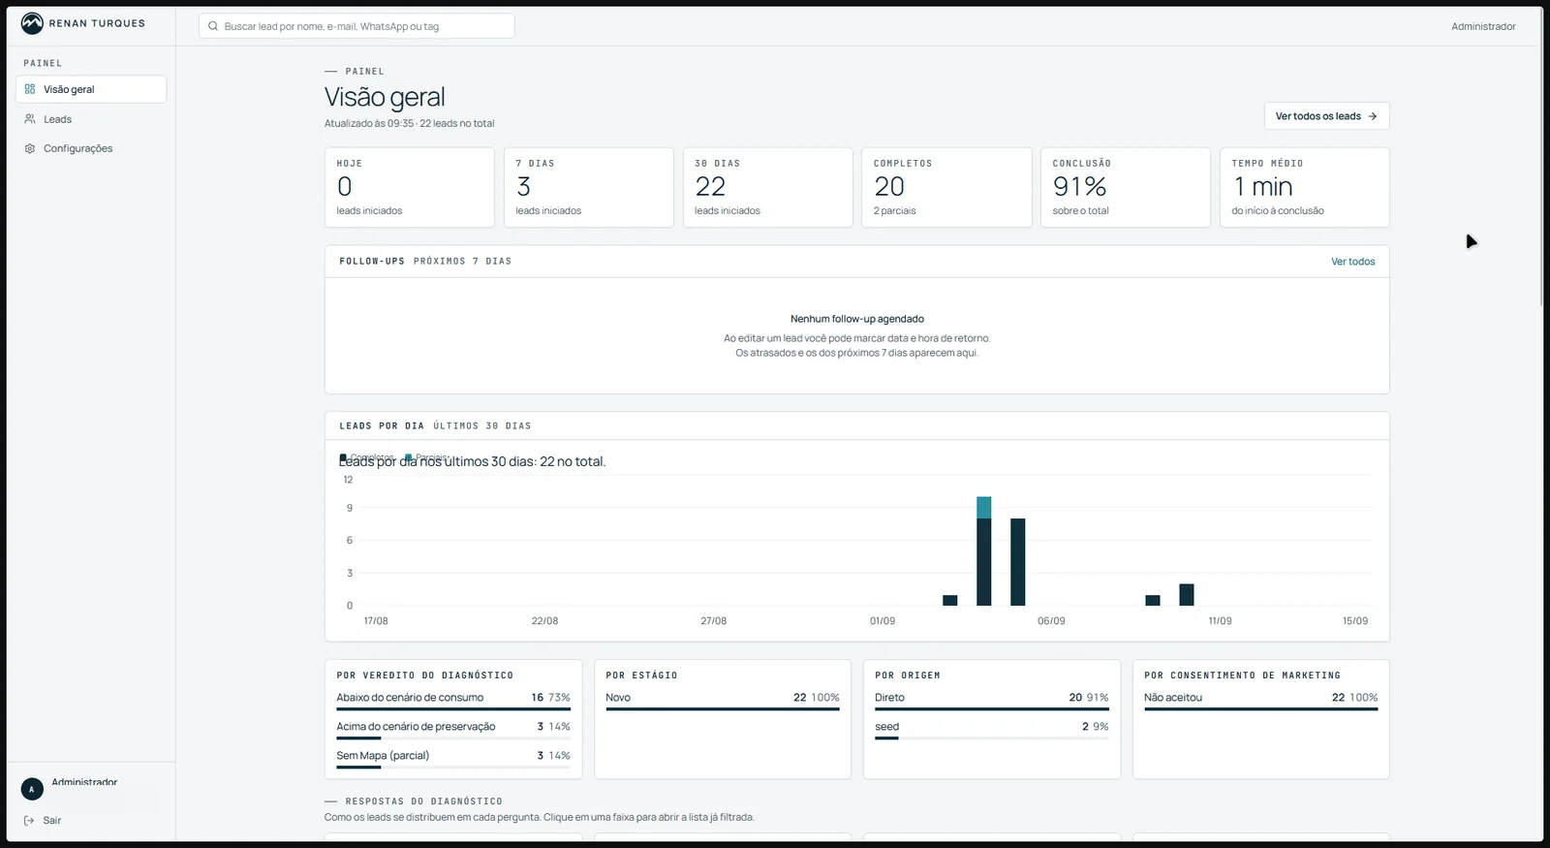This screenshot has height=848, width=1550.
Task: Click the Visão geral page heading
Action: click(385, 97)
